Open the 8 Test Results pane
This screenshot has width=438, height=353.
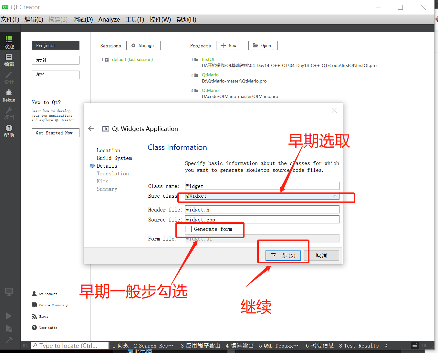[x=359, y=346]
